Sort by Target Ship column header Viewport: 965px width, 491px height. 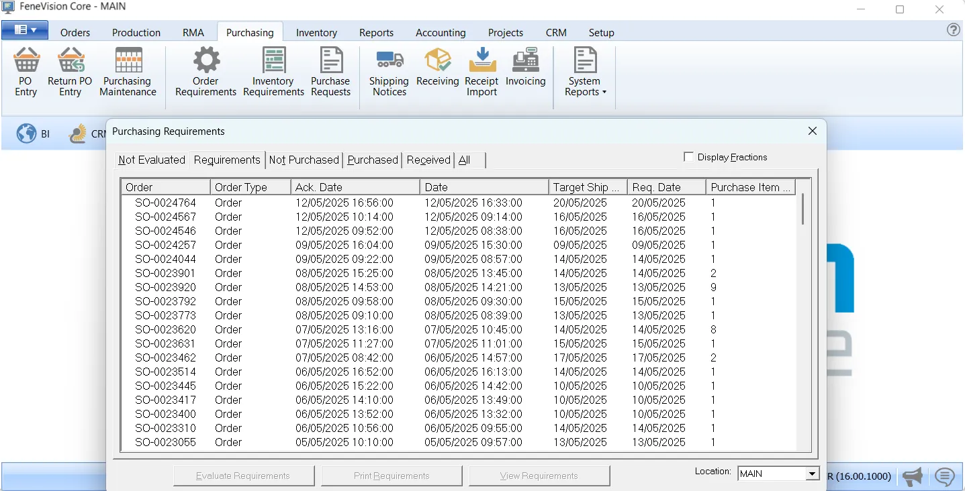(x=588, y=187)
